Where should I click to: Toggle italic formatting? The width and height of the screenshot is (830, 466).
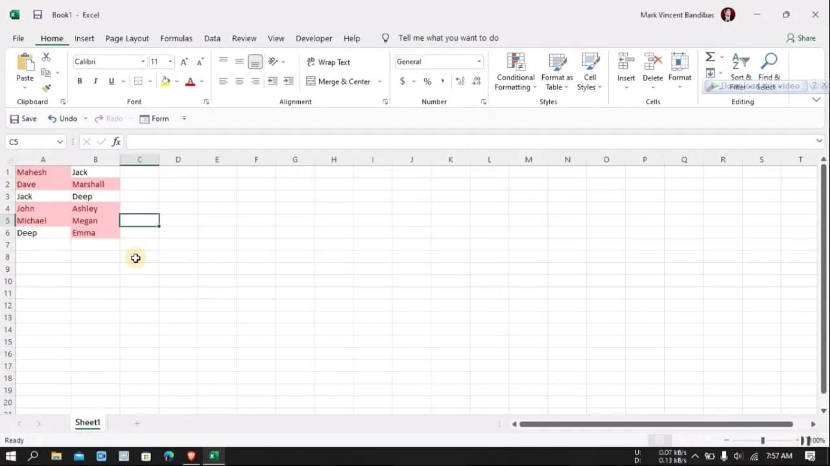pos(95,81)
